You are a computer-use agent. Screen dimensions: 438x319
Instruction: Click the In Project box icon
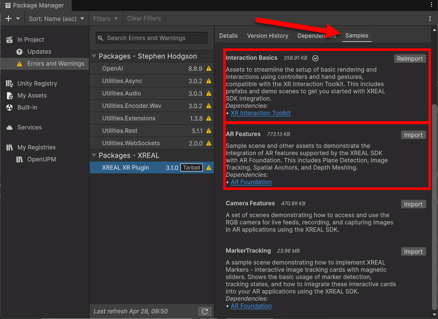(x=9, y=40)
